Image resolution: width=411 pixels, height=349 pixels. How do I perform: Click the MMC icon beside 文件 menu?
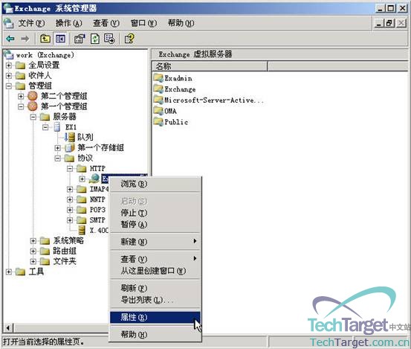pos(9,23)
